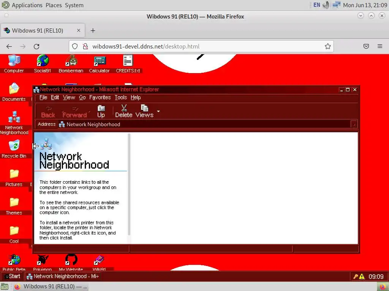Click the 09:09 taskbar clock
389x291 pixels.
[376, 276]
